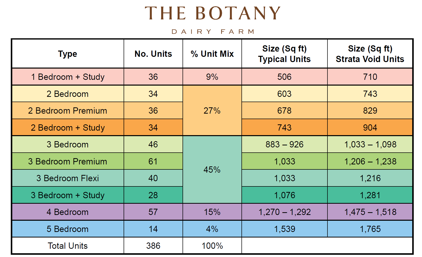
Task: Select the 5 Bedroom row label
Action: pos(68,229)
